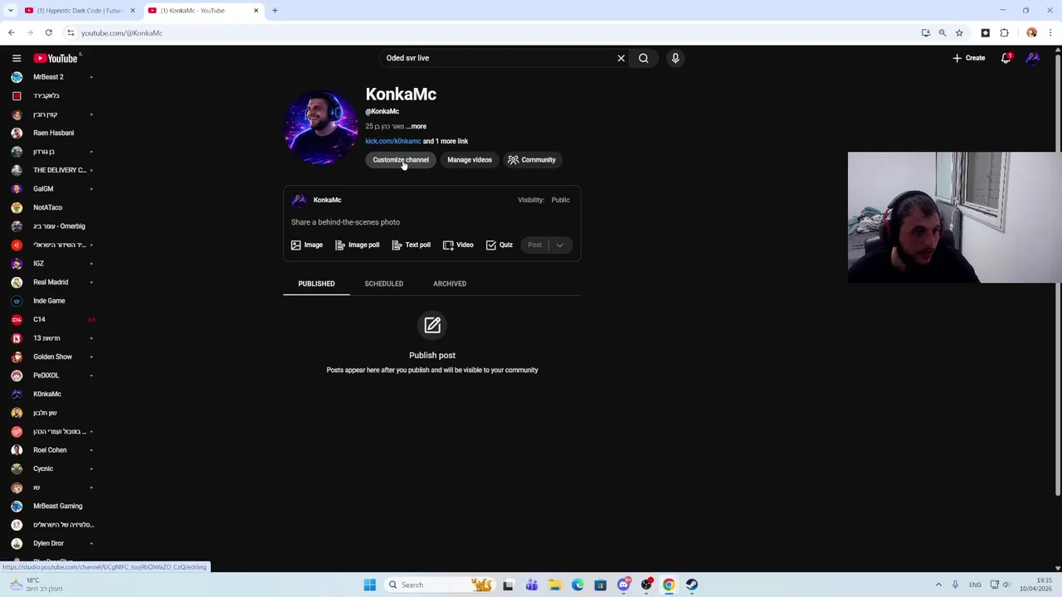Viewport: 1062px width, 597px height.
Task: Show the 'and 1 more link' details
Action: point(446,141)
